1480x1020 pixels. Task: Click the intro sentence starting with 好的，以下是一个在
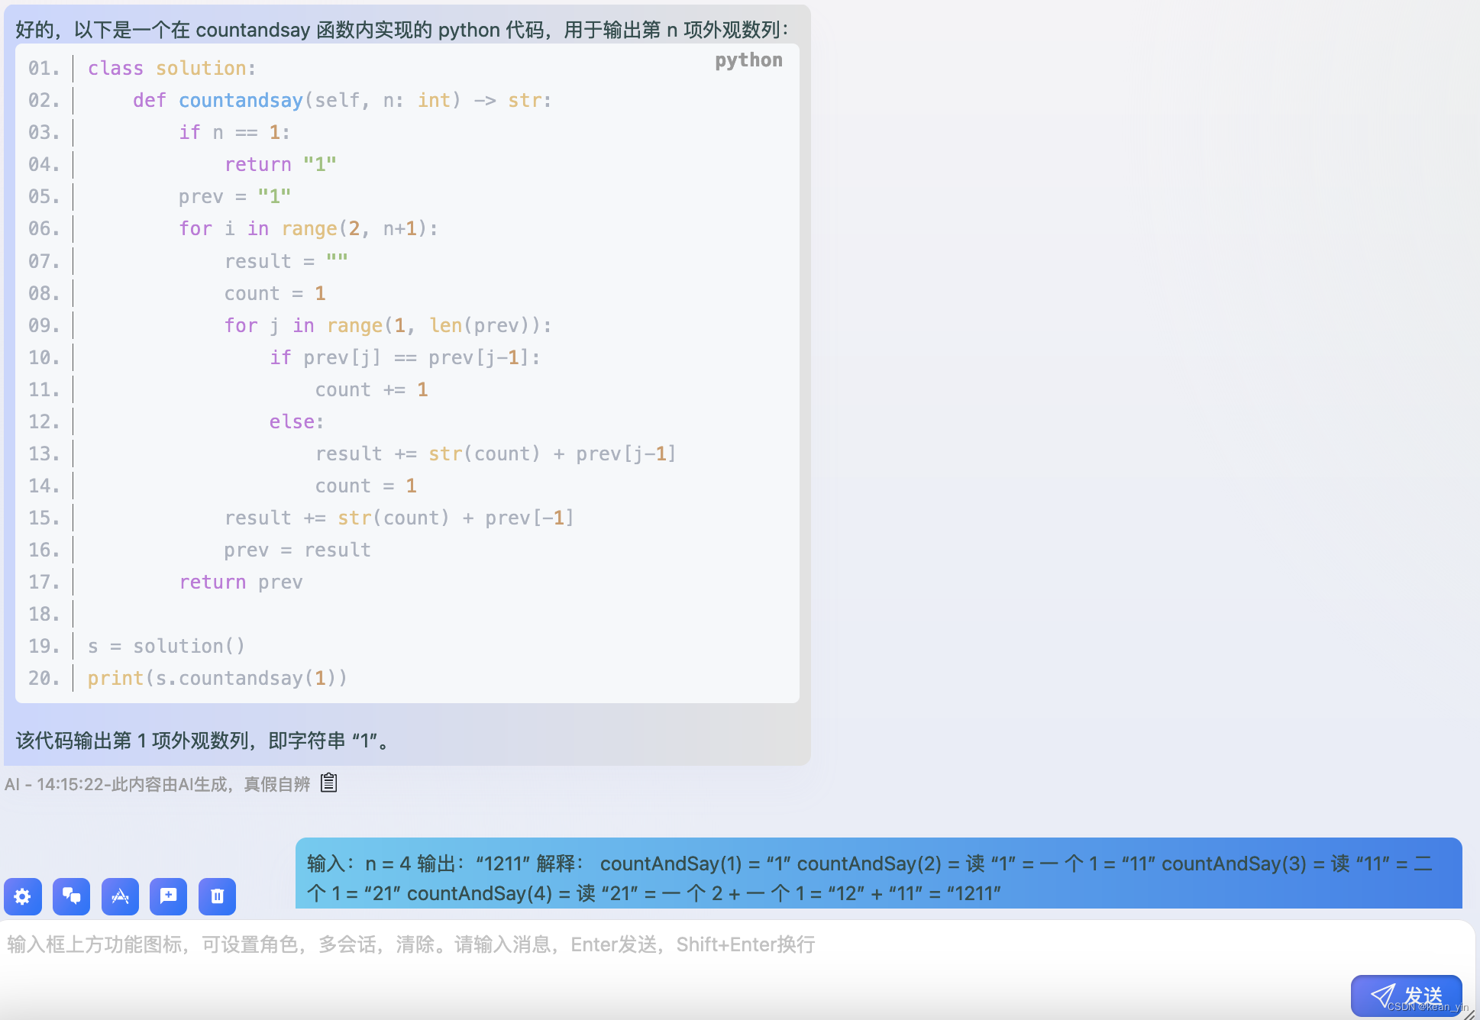[x=402, y=30]
